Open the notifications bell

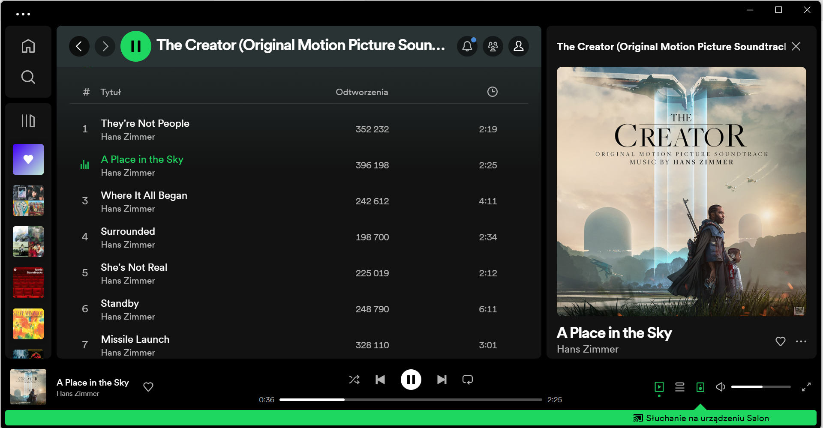(467, 46)
